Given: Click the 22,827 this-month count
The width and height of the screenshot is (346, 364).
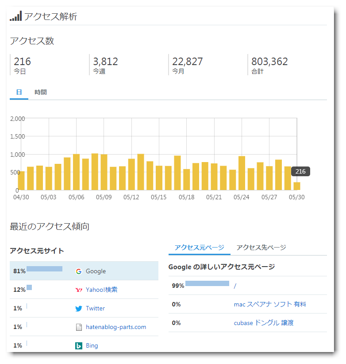Looking at the screenshot, I should click(187, 62).
